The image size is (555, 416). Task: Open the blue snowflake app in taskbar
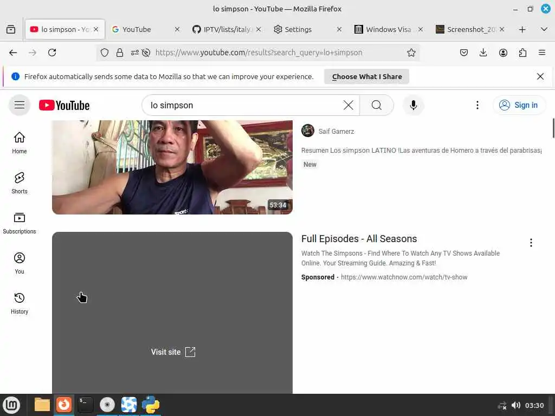click(x=129, y=405)
